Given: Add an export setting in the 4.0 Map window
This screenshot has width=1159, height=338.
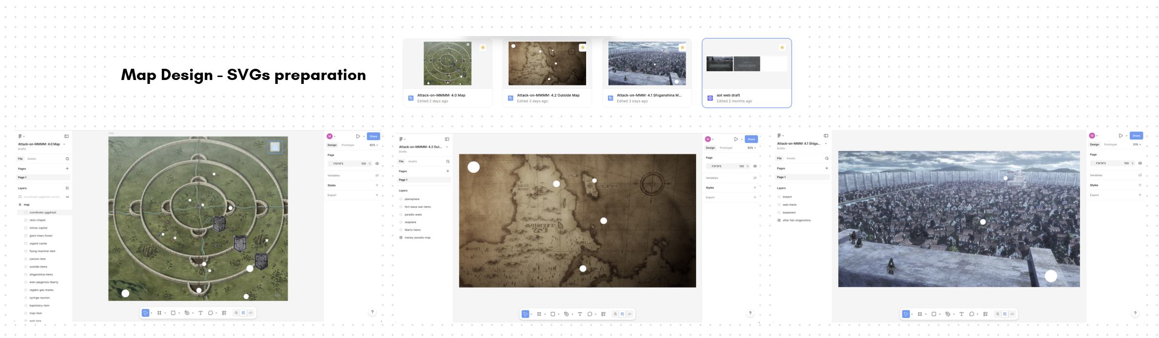Looking at the screenshot, I should tap(377, 195).
